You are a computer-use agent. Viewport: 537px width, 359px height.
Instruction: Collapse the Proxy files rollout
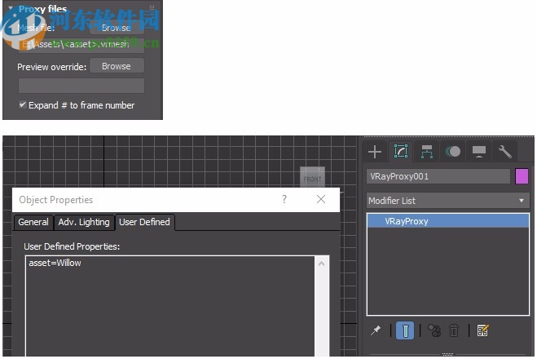[x=11, y=8]
